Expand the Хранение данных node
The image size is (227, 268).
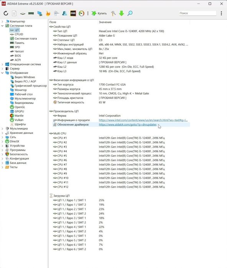pyautogui.click(x=2, y=133)
